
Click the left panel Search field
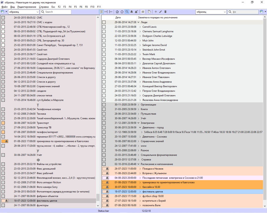(56, 12)
